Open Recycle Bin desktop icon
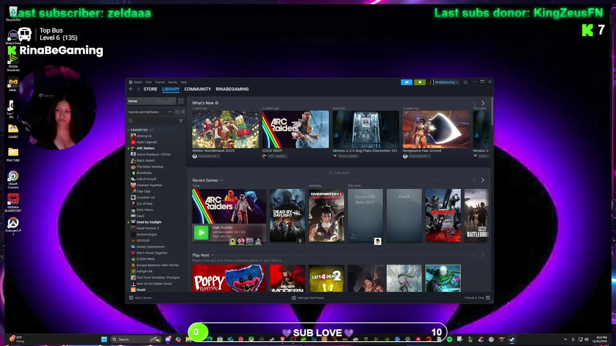Viewport: 616px width, 346px height. (x=13, y=13)
